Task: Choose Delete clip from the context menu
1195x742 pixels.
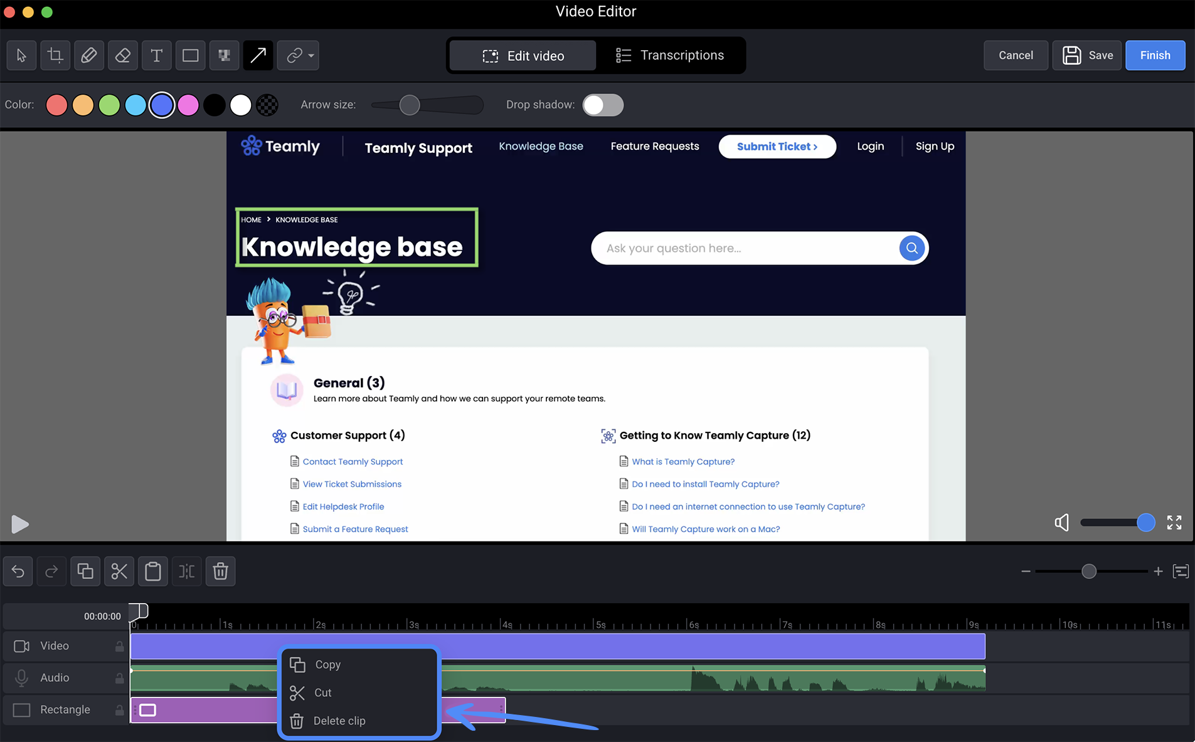Action: [359, 721]
